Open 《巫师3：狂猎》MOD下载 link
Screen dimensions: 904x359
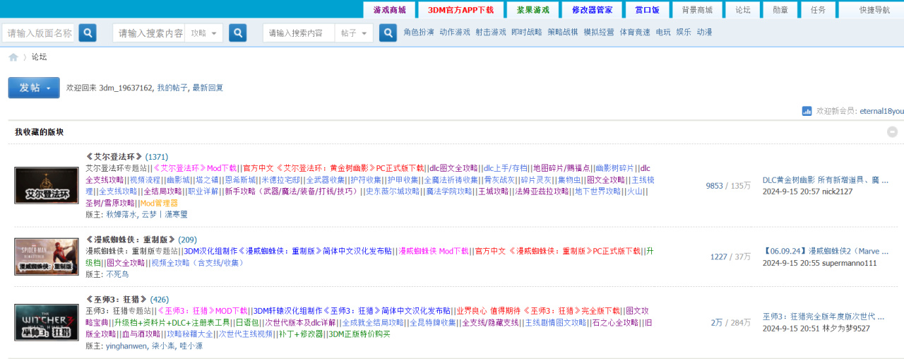coord(202,310)
